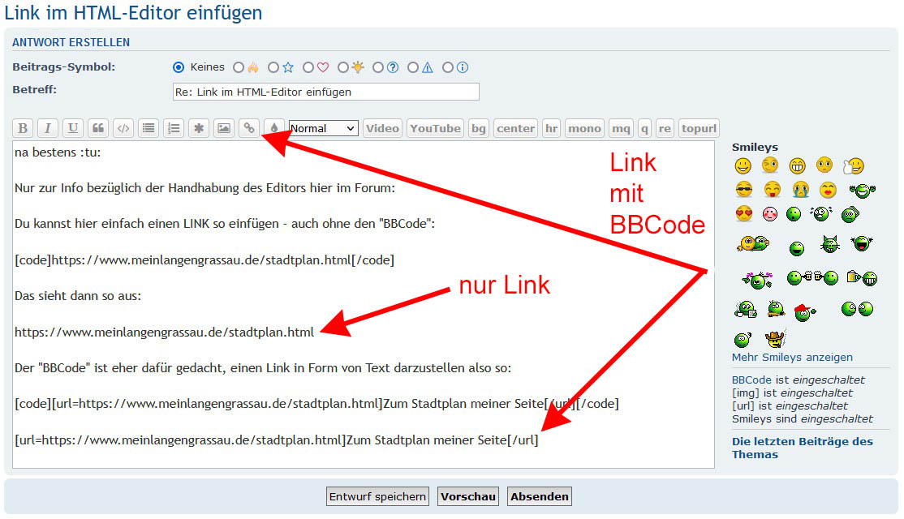Insert the yellow winking smiley
Image resolution: width=904 pixels, height=519 pixels.
point(770,165)
